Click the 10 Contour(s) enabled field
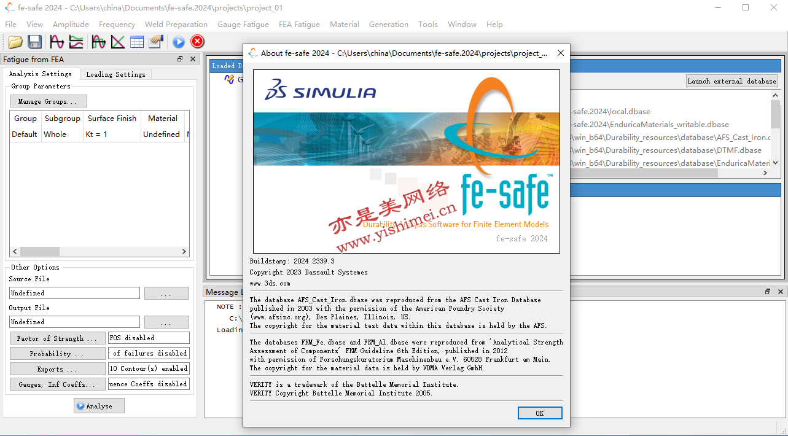788x436 pixels. point(149,368)
